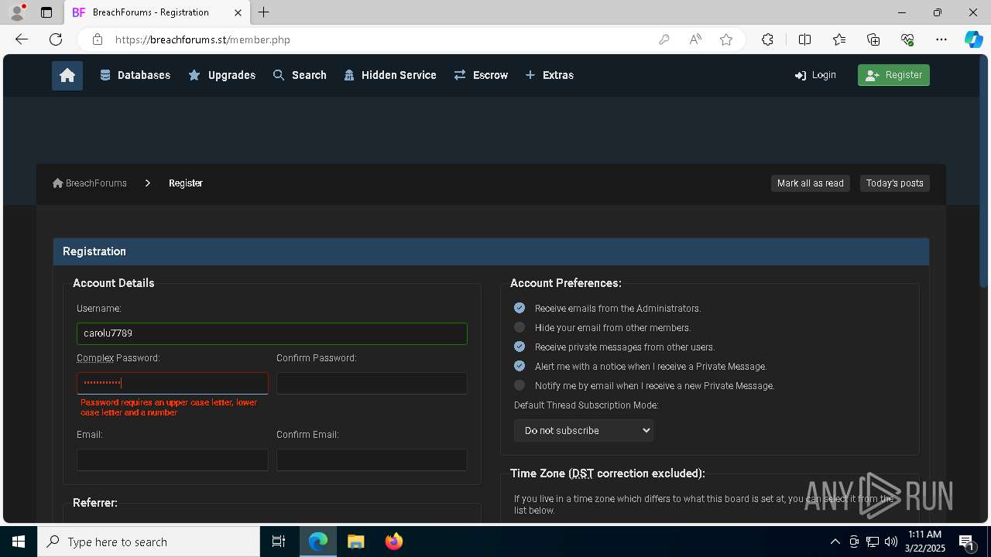Screen dimensions: 991x557
Task: Focus the Username field
Action: point(272,333)
